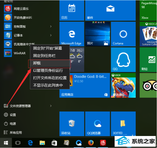The width and height of the screenshot is (157, 148).
Task: Launch Edge from the taskbar
Action: click(30, 143)
